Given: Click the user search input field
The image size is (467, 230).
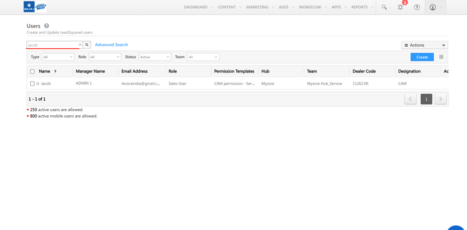Looking at the screenshot, I should coord(52,45).
